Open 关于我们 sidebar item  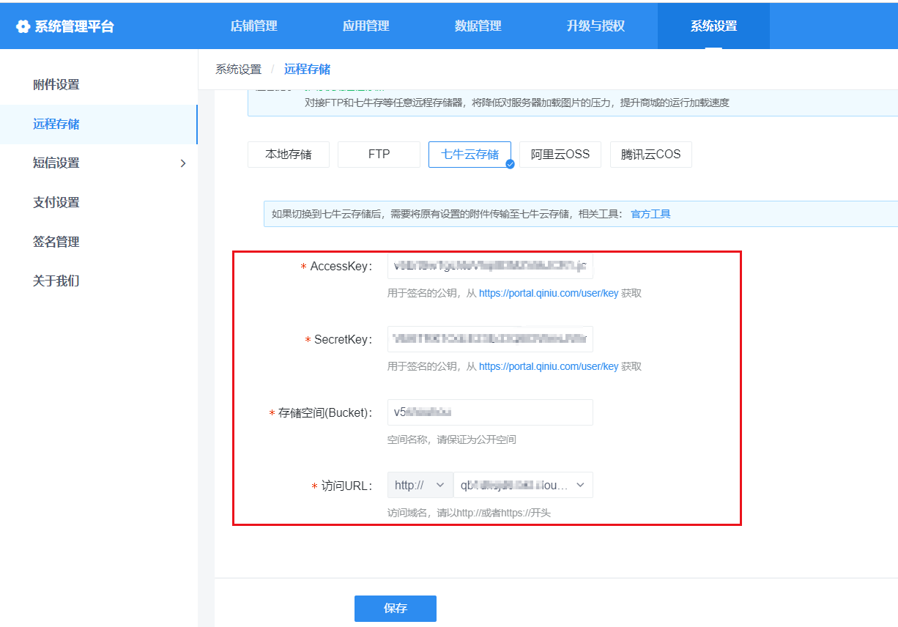[56, 281]
